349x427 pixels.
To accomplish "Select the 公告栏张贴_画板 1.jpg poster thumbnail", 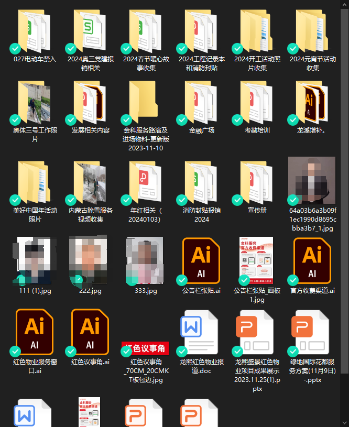I will pos(257,259).
